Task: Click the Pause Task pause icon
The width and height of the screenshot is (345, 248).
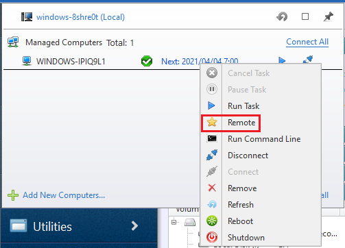Action: click(212, 89)
